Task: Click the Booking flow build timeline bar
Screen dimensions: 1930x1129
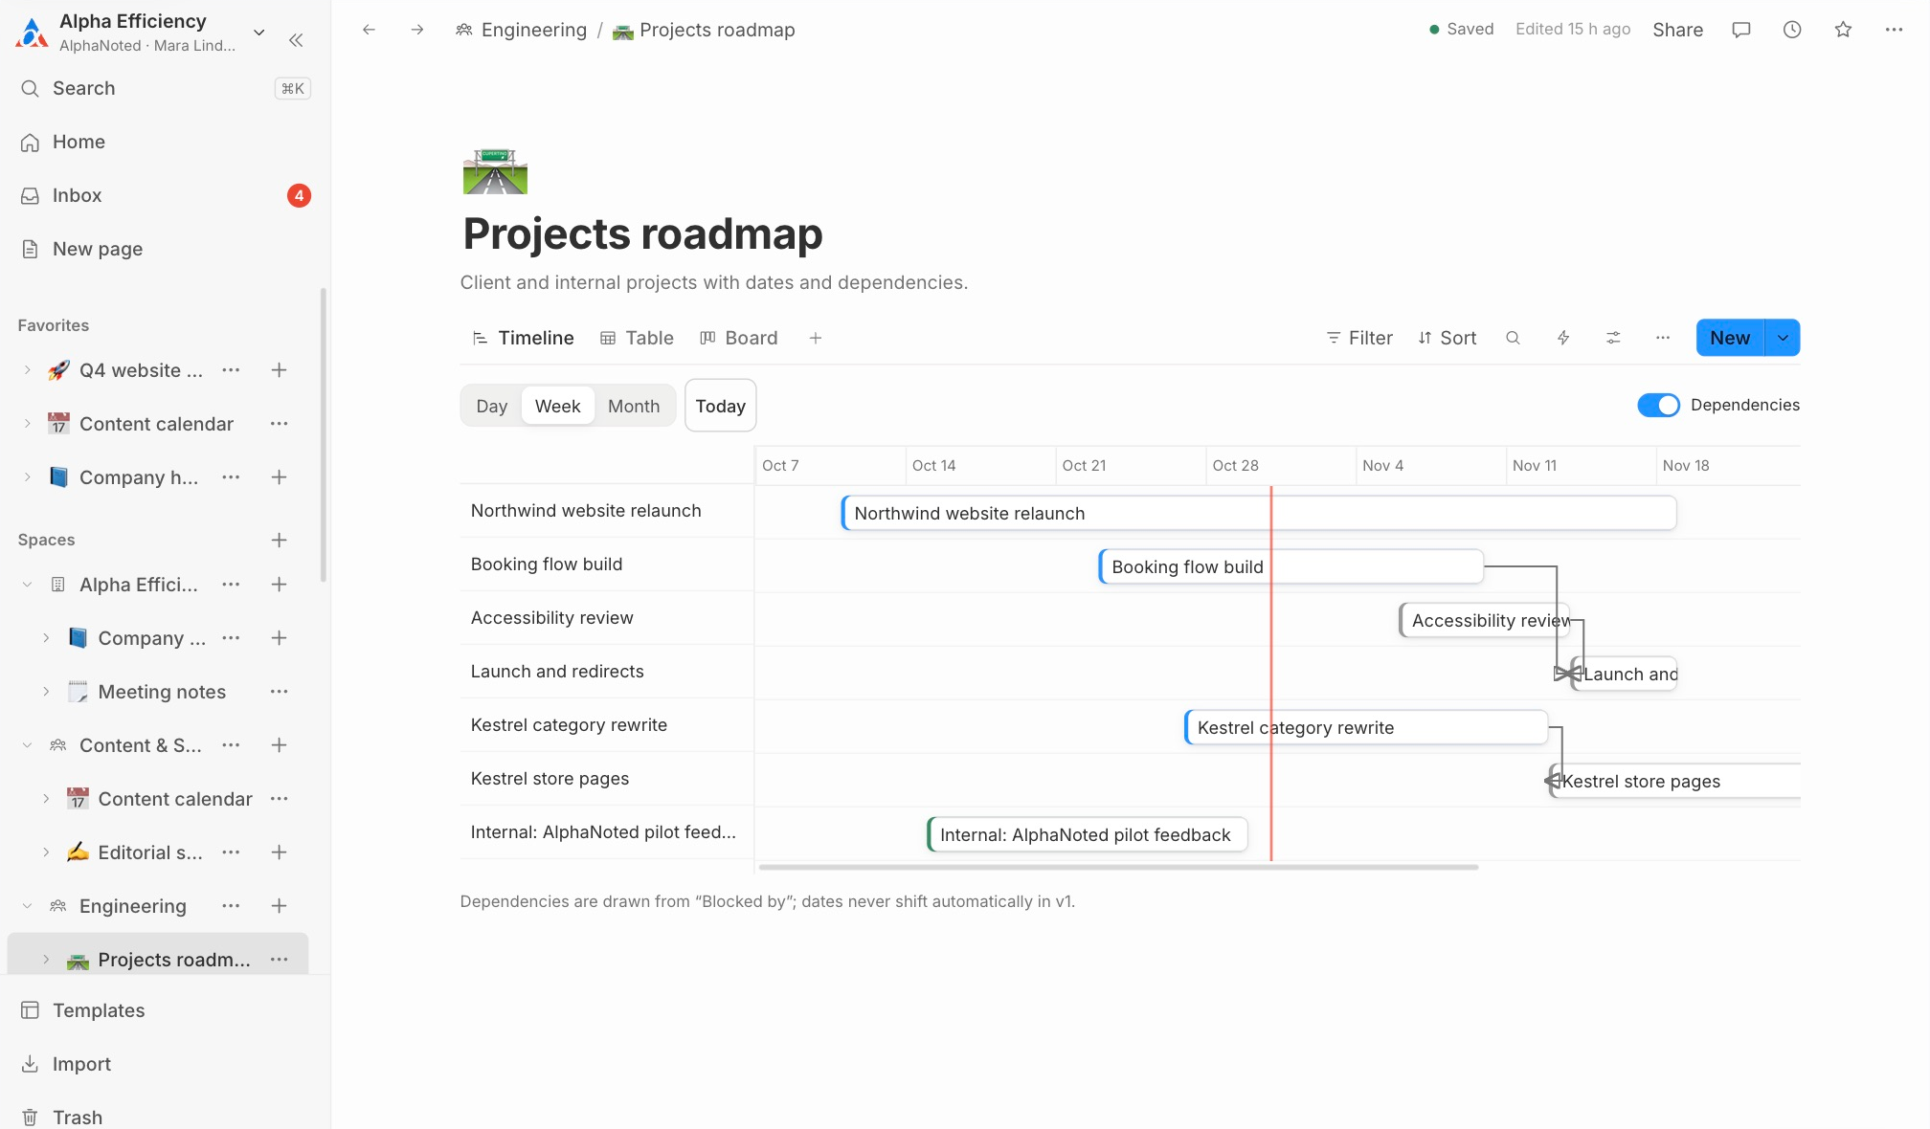Action: tap(1291, 566)
